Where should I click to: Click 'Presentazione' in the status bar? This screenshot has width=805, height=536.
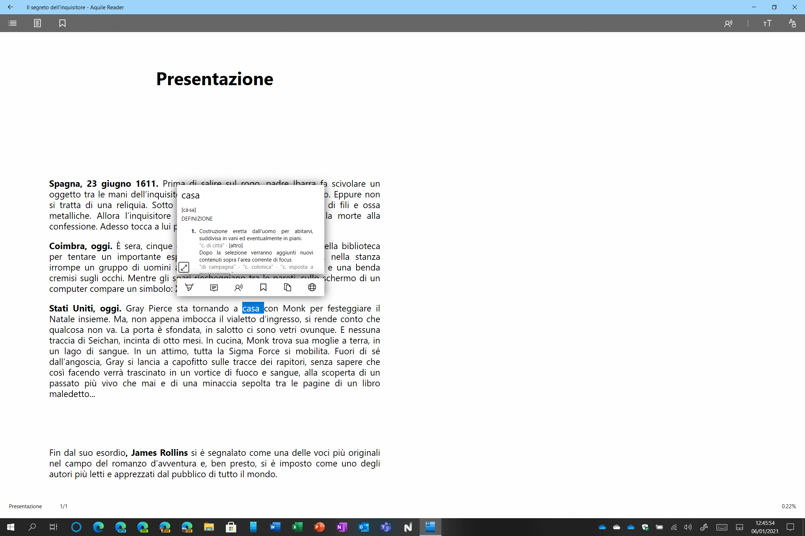[25, 506]
